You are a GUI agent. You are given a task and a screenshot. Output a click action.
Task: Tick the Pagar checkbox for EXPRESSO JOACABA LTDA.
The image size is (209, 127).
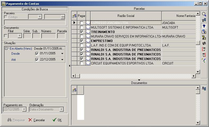pyautogui.click(x=81, y=23)
